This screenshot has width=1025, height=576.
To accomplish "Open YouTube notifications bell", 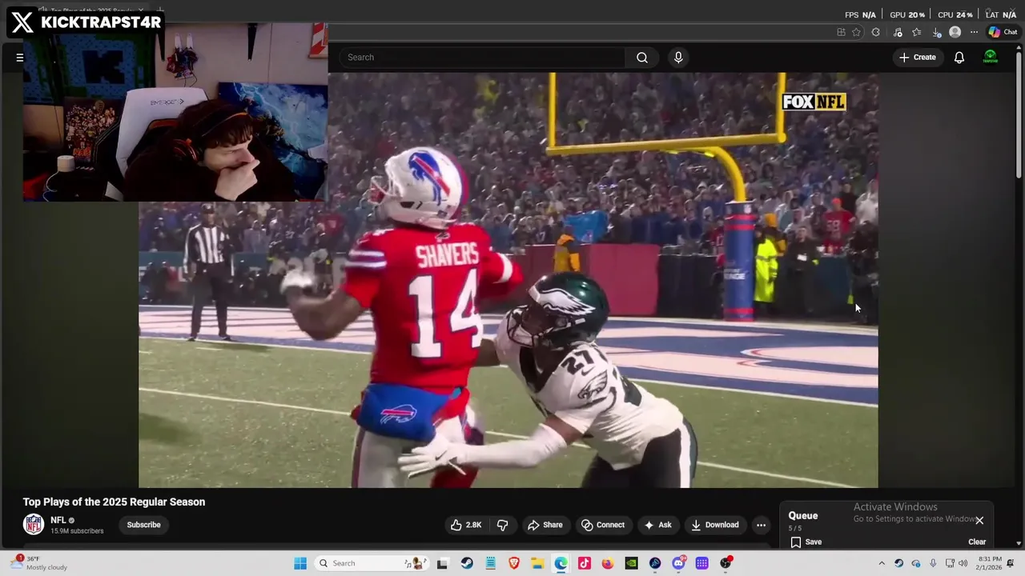I will [959, 58].
